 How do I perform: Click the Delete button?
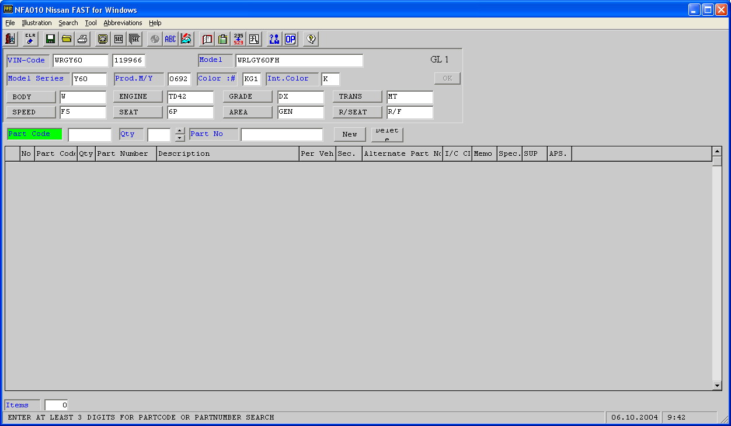pyautogui.click(x=387, y=134)
